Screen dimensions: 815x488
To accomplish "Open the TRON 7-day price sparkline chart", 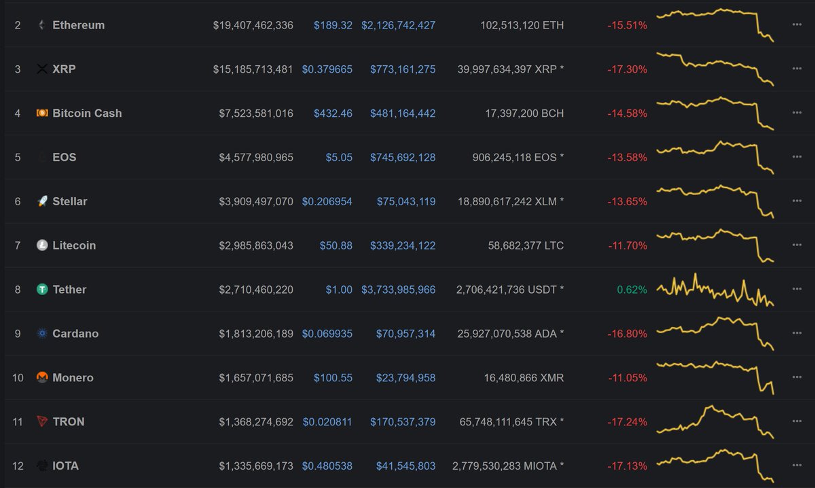I will coord(715,421).
